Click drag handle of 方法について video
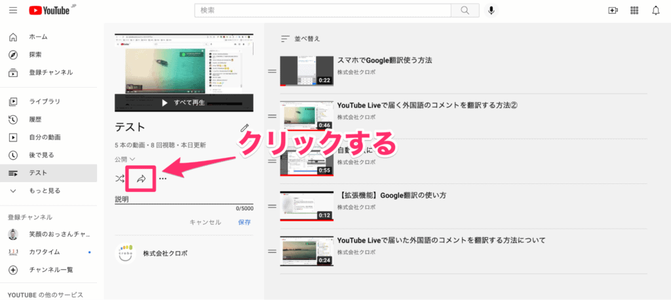 pyautogui.click(x=272, y=252)
